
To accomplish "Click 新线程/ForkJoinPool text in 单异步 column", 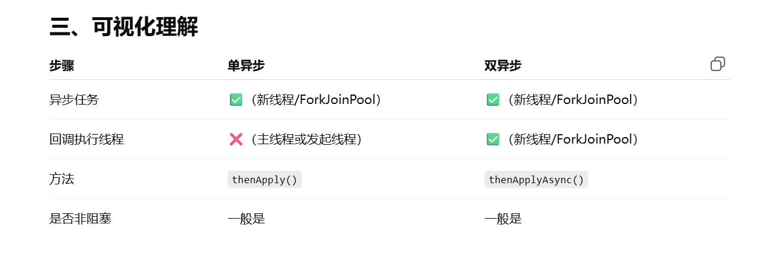I will coord(317,100).
